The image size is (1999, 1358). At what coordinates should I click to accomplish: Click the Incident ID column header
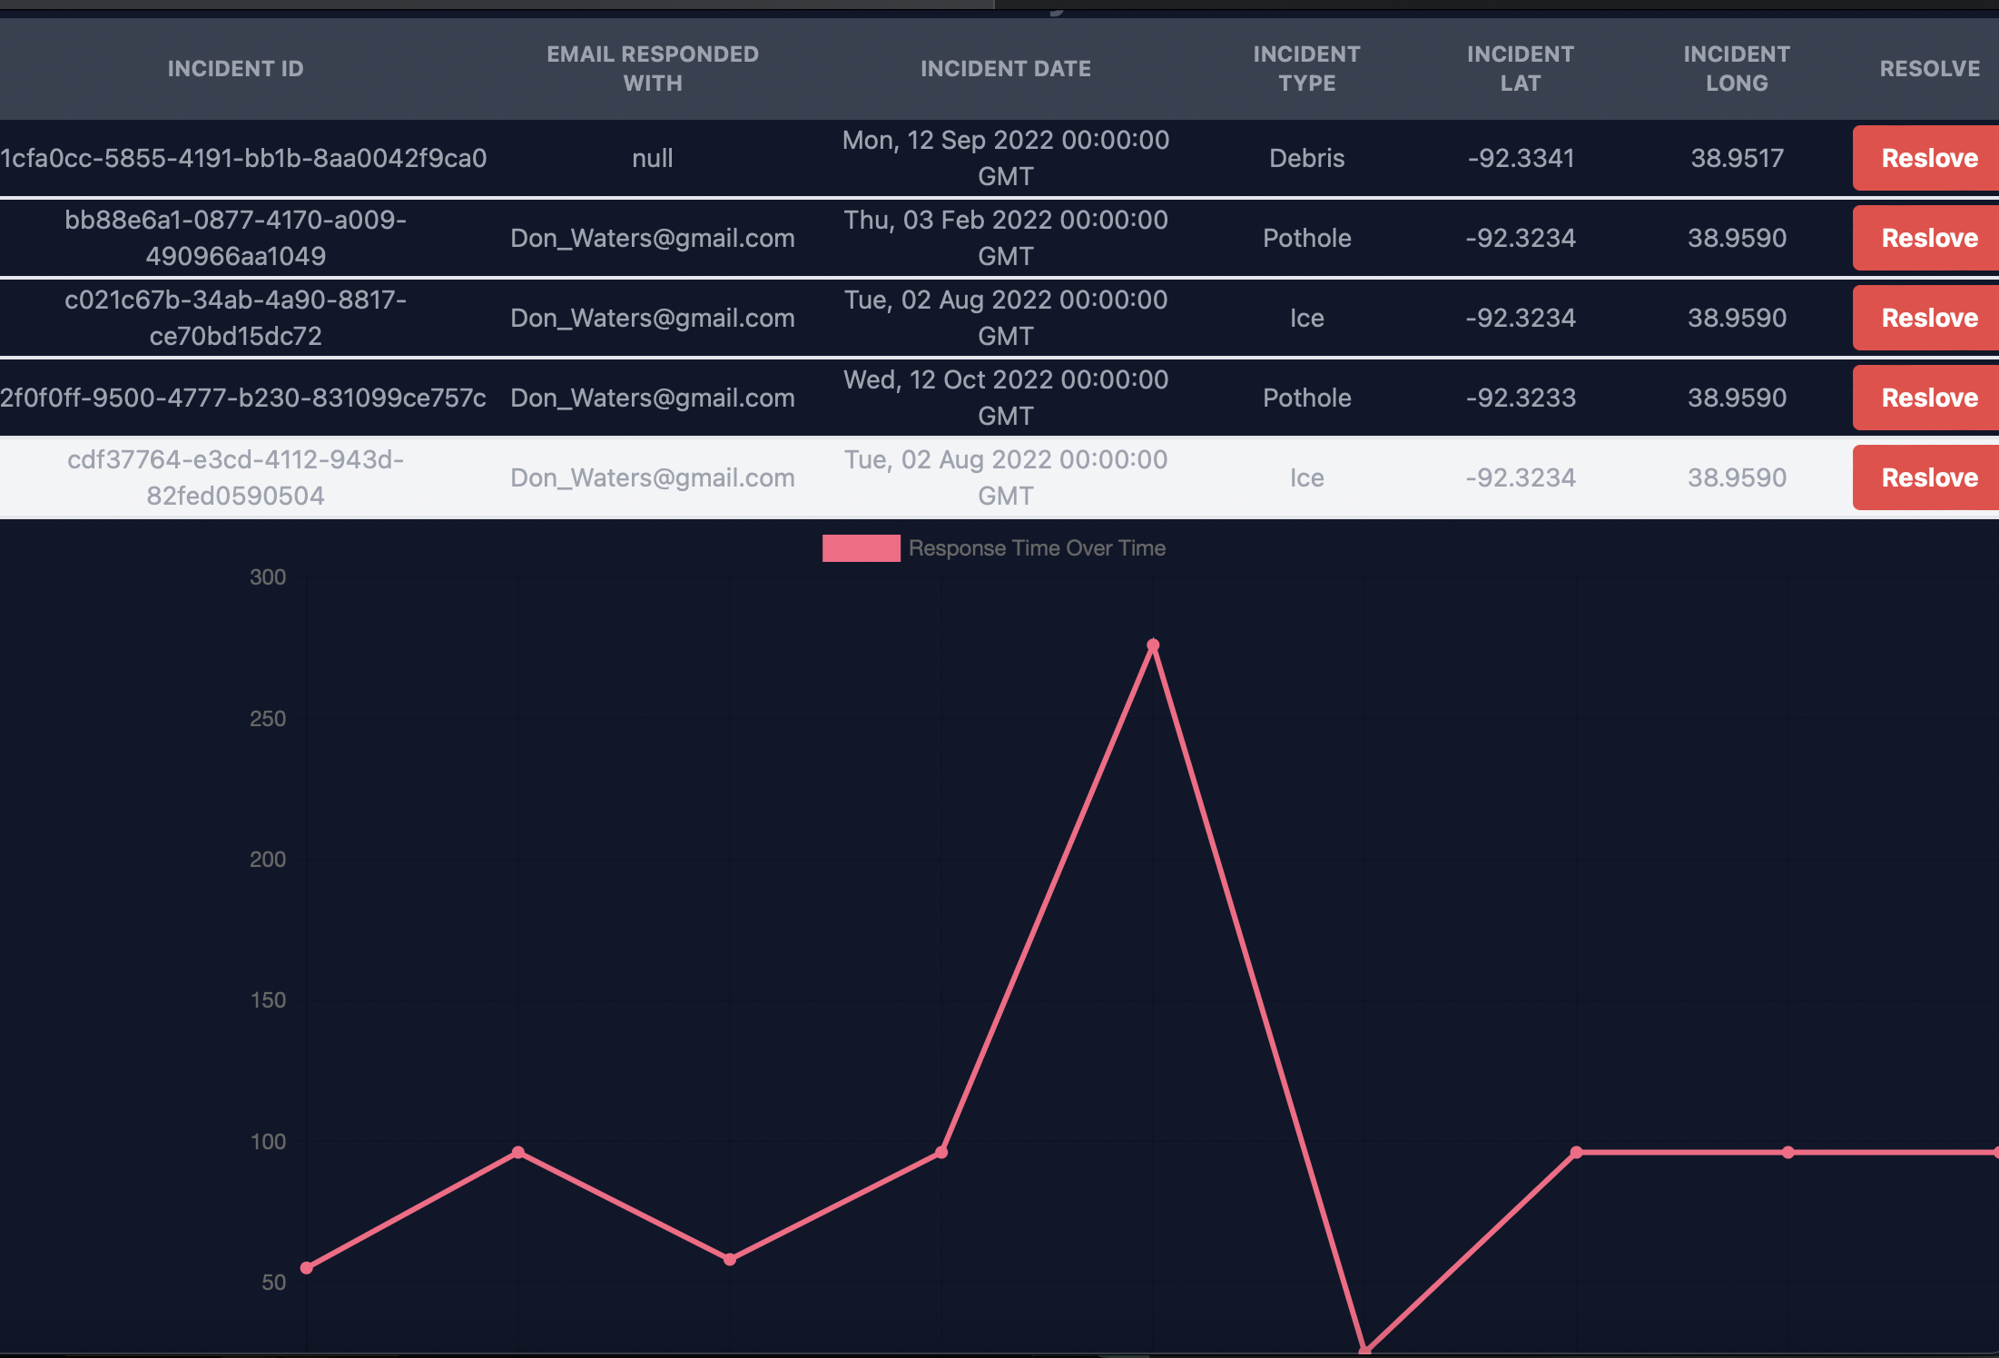click(235, 69)
